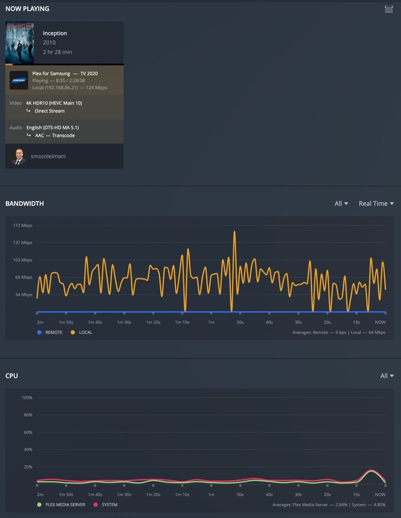
Task: Click the '2 hr 28 min' duration
Action: [57, 52]
